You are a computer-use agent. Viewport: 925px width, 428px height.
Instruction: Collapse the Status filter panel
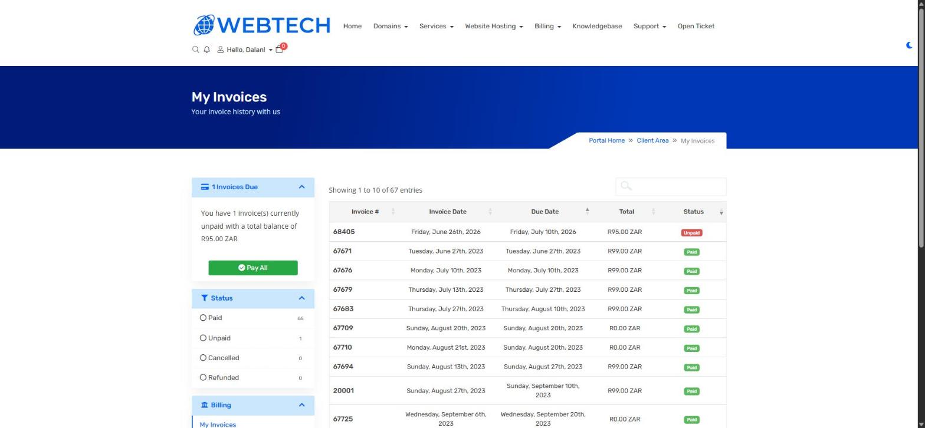tap(301, 298)
